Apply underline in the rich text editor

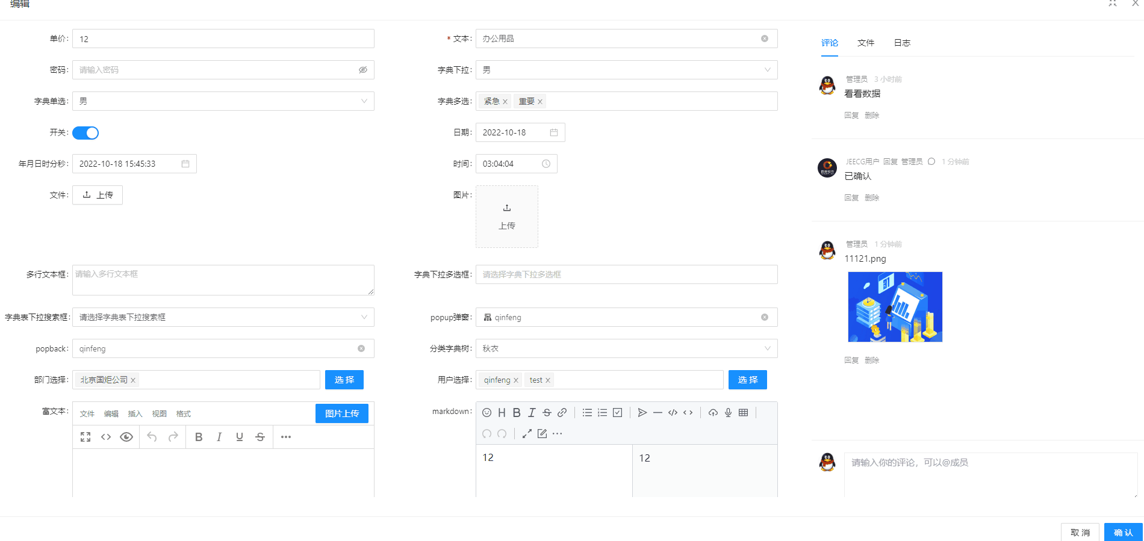point(240,437)
